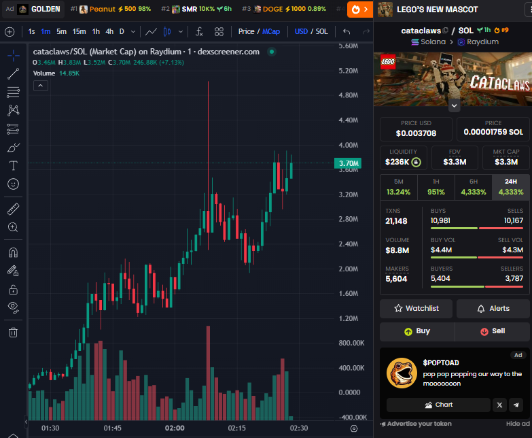This screenshot has width=532, height=438.
Task: Open the indicators fx menu
Action: click(x=199, y=31)
